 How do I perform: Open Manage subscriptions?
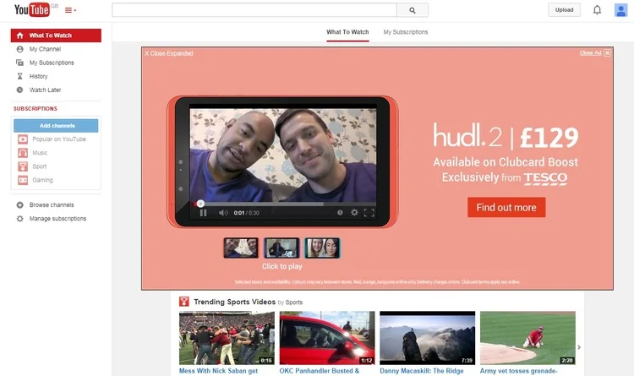[x=57, y=218]
